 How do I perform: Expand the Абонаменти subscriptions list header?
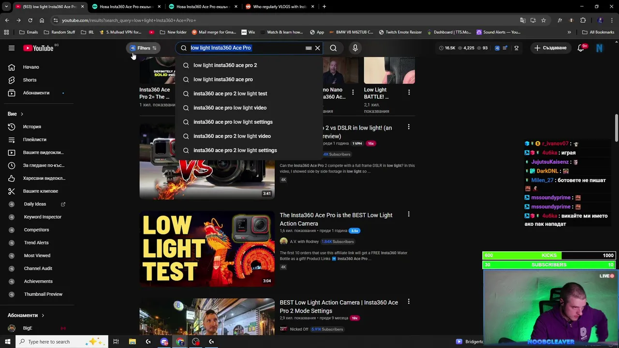(x=26, y=315)
